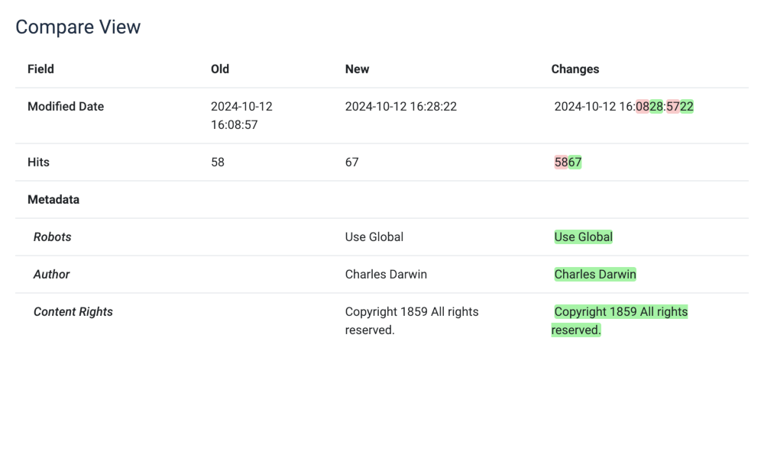The height and width of the screenshot is (457, 764).
Task: Select the Robots field label
Action: (52, 237)
